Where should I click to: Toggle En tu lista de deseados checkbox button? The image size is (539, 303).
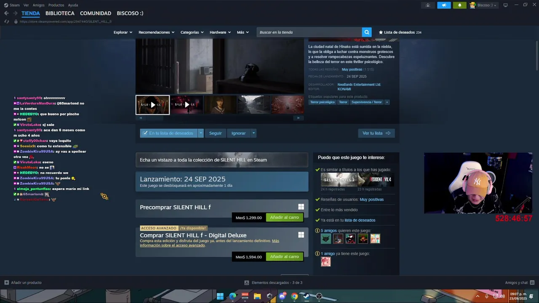[x=169, y=133]
